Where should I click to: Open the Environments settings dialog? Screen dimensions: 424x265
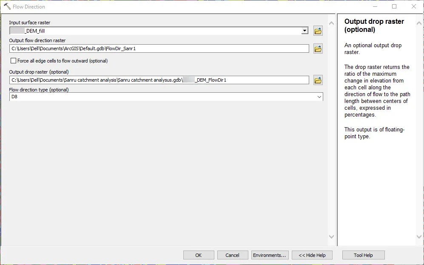point(270,255)
